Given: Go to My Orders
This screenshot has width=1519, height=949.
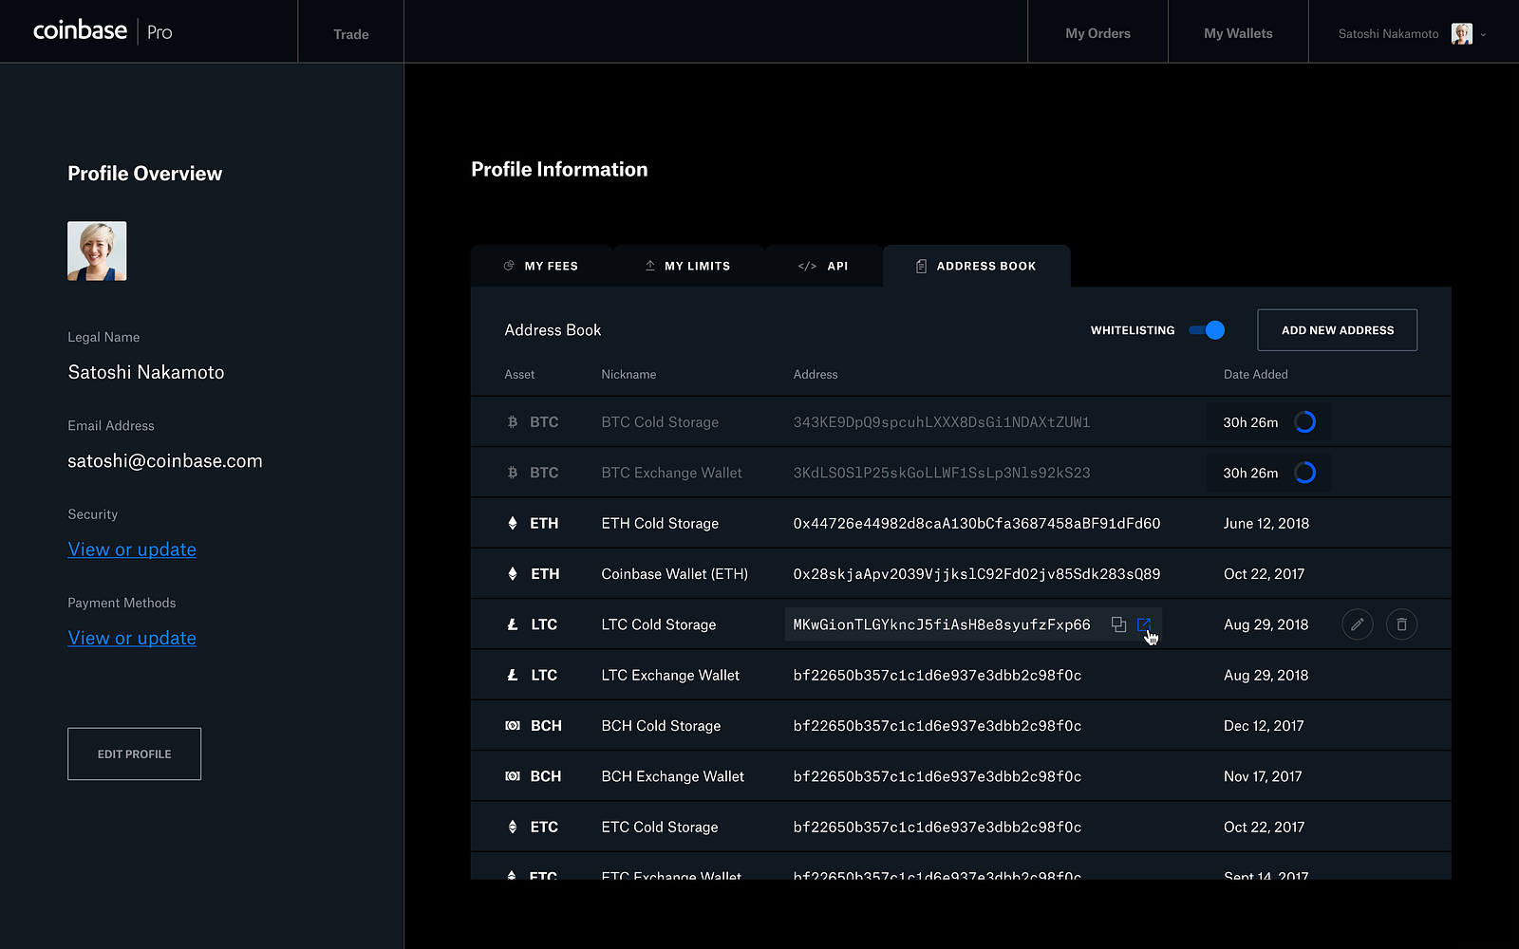Looking at the screenshot, I should [x=1098, y=33].
